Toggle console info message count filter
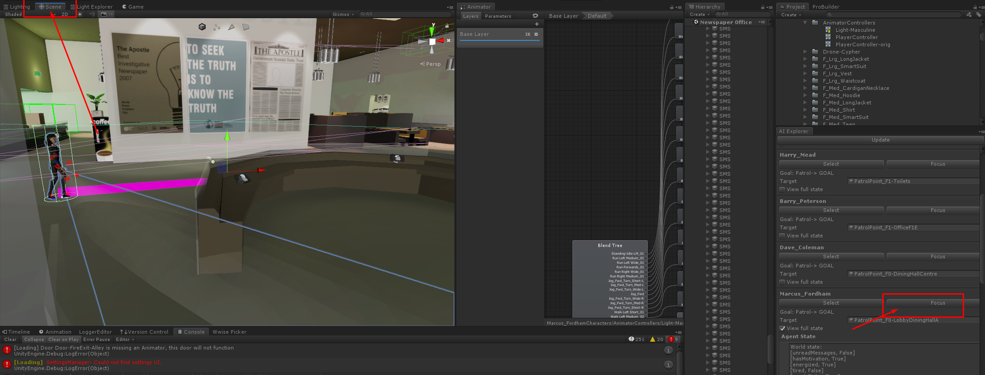Screen dimensions: 985x375 click(x=636, y=339)
